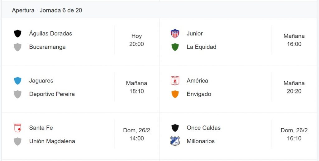Click the Jaguares blue shield icon
The height and width of the screenshot is (161, 319).
(17, 81)
